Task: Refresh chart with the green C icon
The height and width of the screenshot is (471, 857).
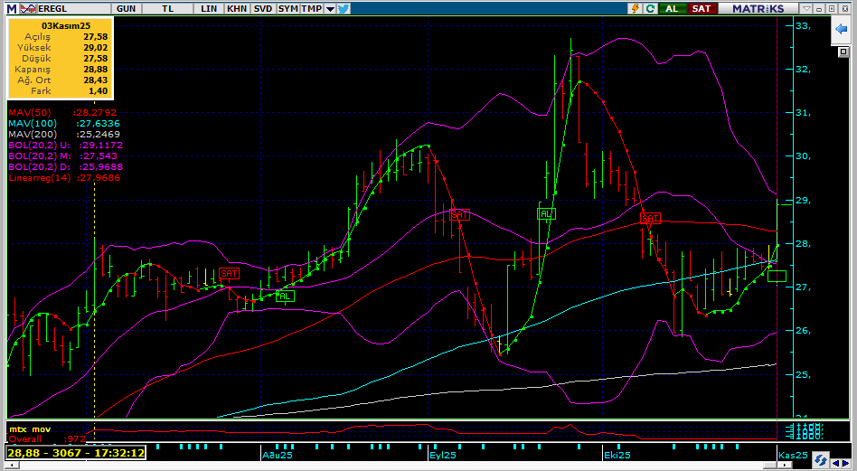Action: (650, 8)
